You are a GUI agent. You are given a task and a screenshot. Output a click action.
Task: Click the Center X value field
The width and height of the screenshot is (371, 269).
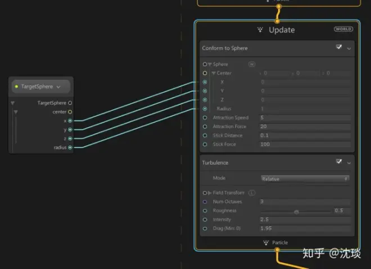tap(305, 82)
